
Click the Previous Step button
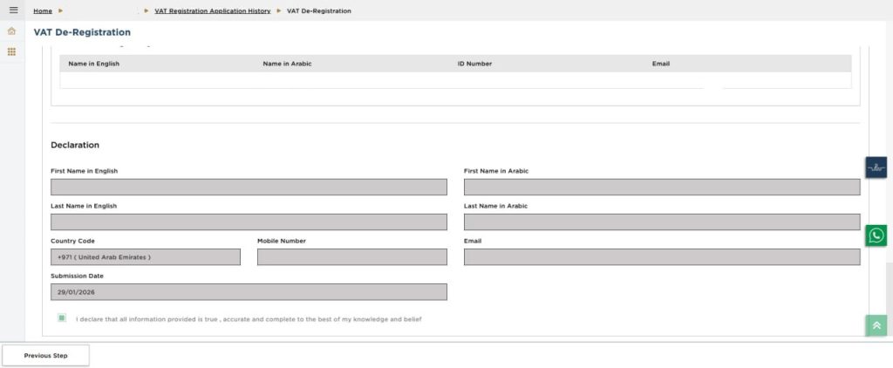45,356
